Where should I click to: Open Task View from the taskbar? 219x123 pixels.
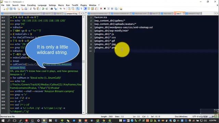(14, 121)
